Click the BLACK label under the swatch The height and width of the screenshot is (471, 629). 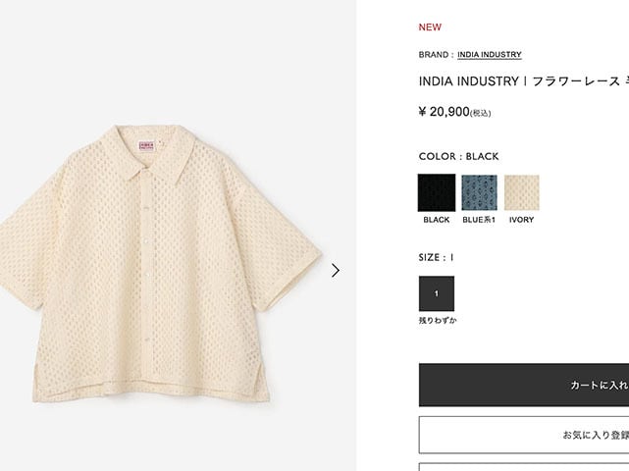(437, 220)
